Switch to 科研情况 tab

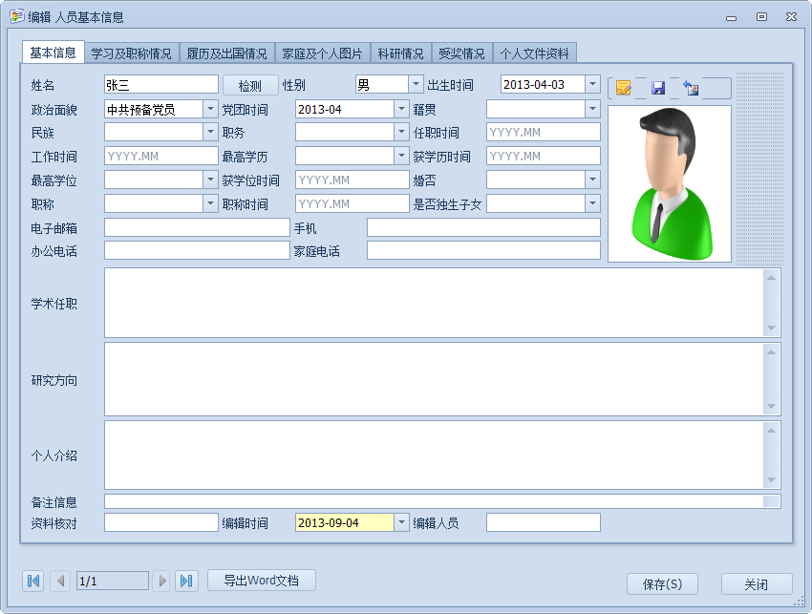[x=400, y=53]
